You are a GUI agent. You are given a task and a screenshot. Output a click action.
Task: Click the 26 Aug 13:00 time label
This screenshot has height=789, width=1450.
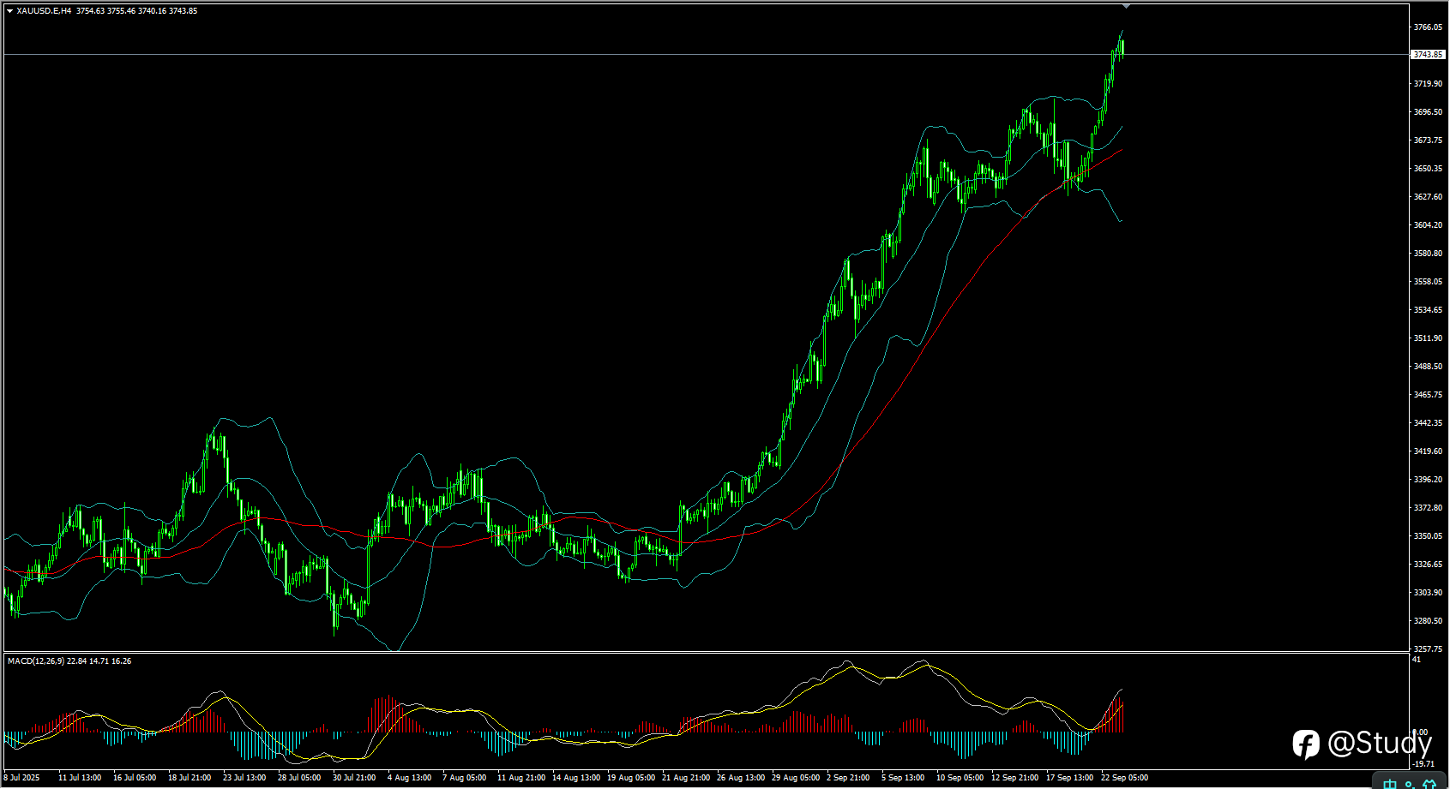point(741,778)
